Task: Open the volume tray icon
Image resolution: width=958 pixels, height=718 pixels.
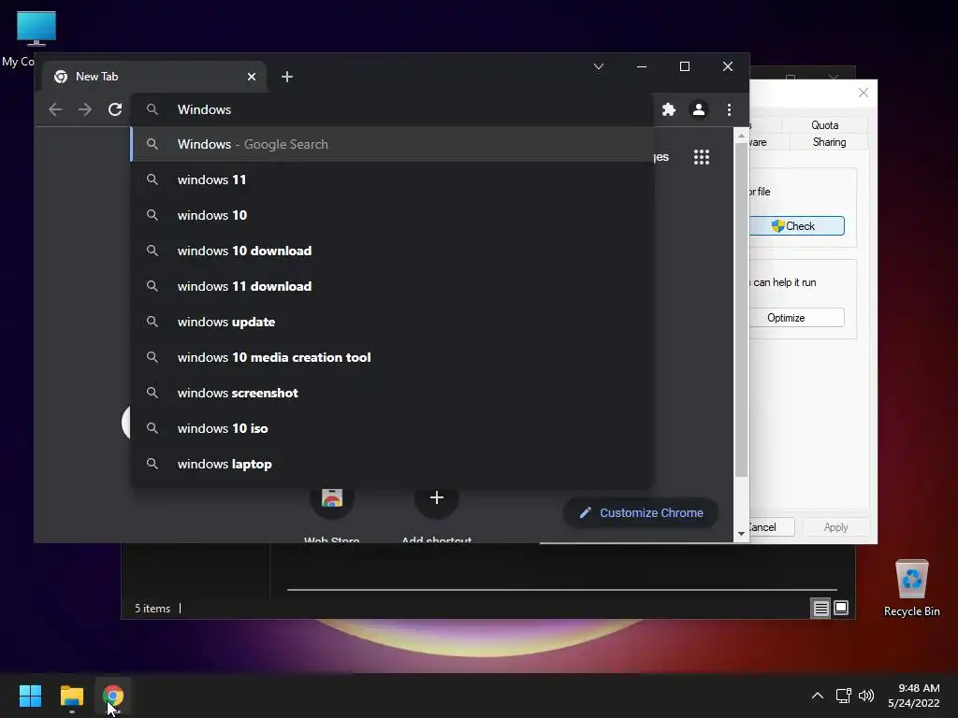Action: [x=866, y=696]
